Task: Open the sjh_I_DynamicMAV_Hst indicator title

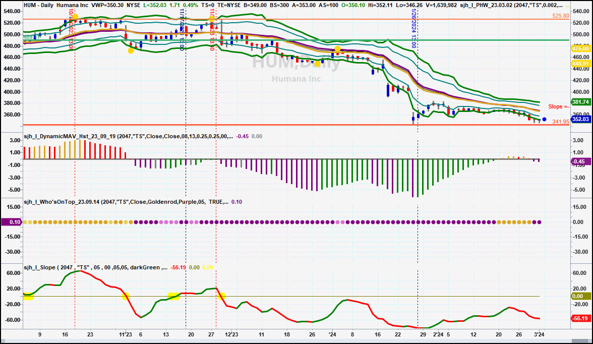Action: [128, 136]
